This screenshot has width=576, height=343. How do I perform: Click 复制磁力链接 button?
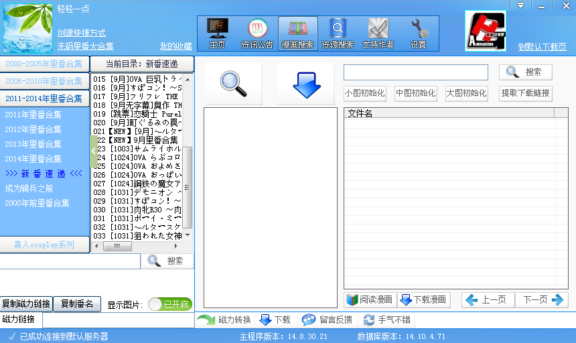point(26,303)
